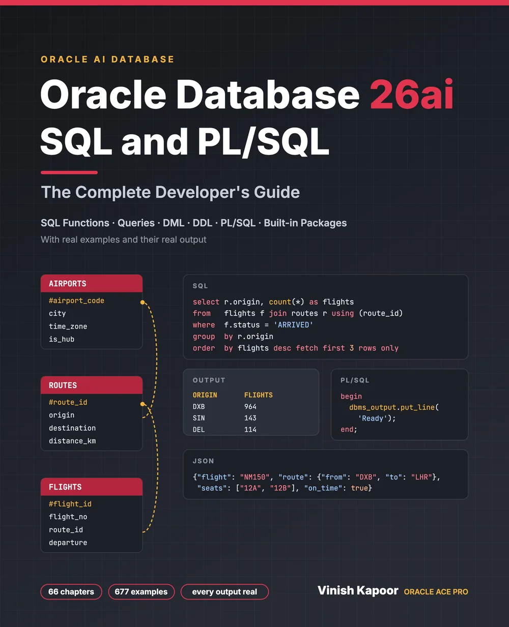Viewport: 509px width, 627px height.
Task: Click the 'OUTPUT' panel label
Action: click(x=209, y=380)
